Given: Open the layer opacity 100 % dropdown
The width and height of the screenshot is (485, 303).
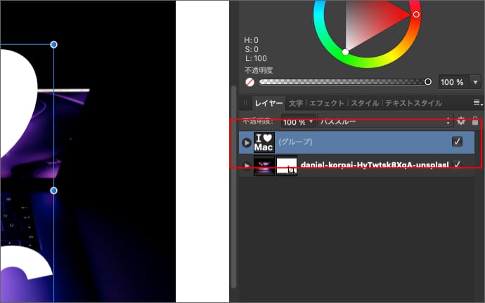Looking at the screenshot, I should (x=299, y=121).
